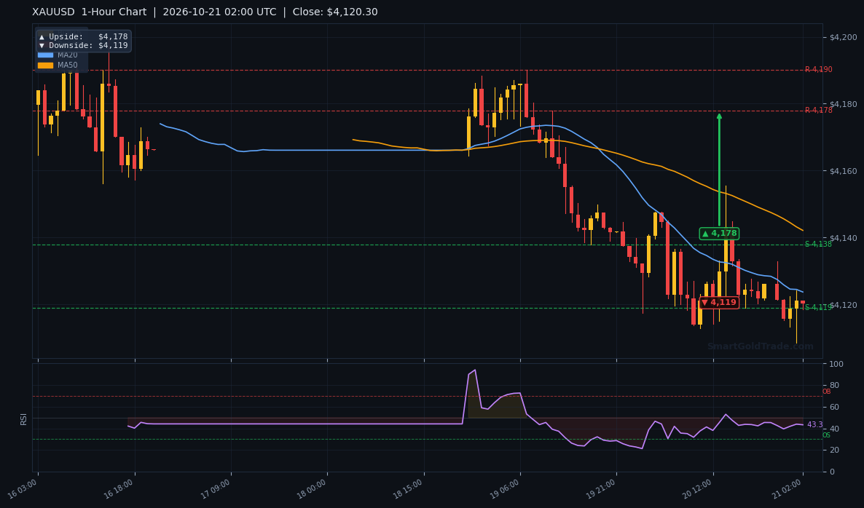Click the RSI axis value 100

pos(836,365)
